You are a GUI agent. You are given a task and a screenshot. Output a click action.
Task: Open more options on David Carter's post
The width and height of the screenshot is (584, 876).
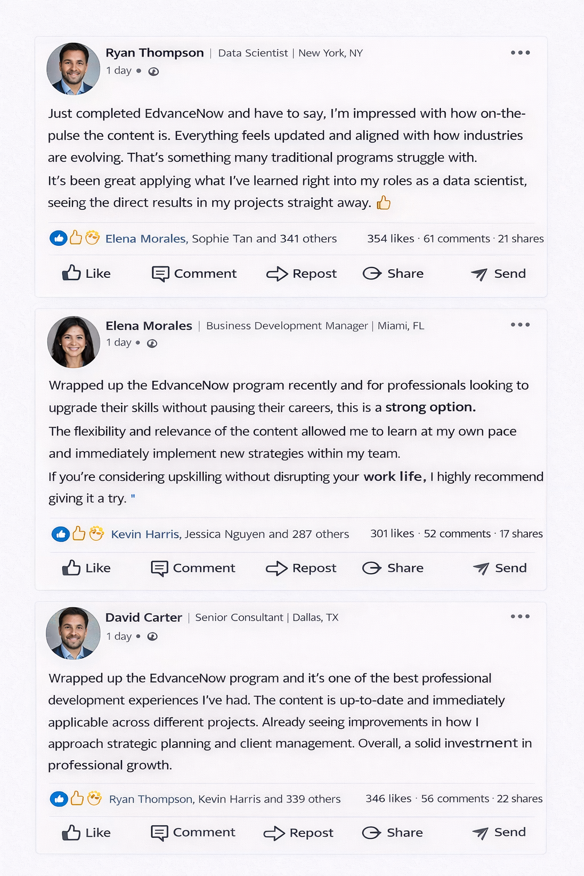pyautogui.click(x=520, y=617)
